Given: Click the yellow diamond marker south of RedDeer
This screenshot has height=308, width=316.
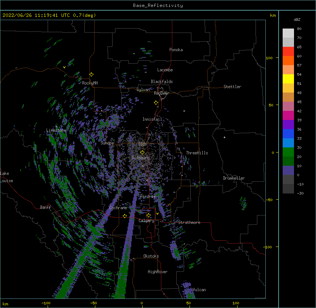Looking at the screenshot, I should pos(156,103).
